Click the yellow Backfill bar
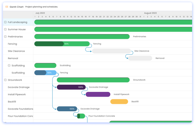 pos(119,102)
